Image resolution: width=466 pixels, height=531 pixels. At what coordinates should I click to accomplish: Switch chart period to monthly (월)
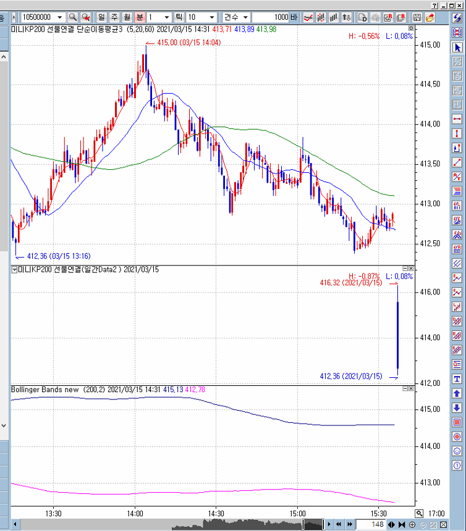coord(127,17)
